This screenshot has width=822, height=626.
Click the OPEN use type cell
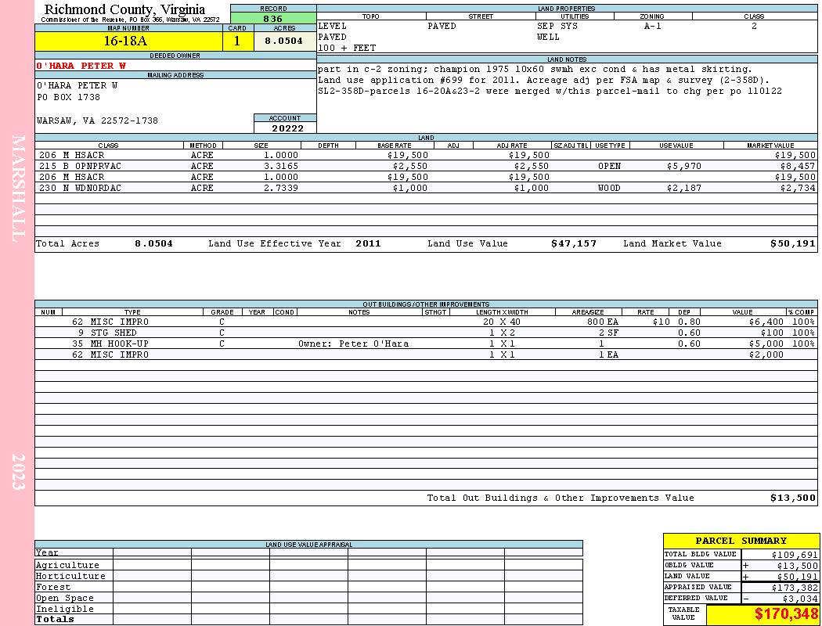(609, 166)
